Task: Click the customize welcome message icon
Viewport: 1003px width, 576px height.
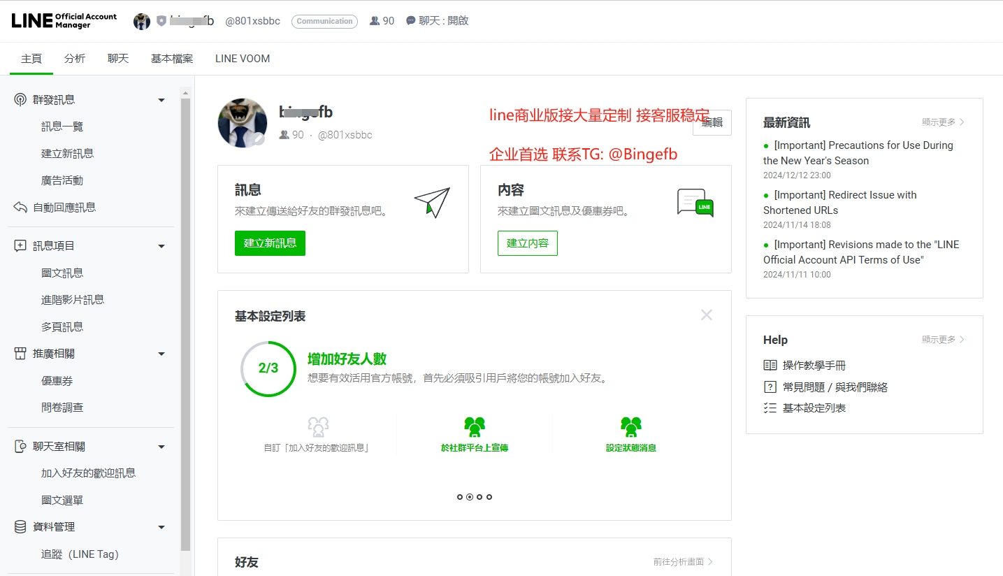Action: pos(318,426)
